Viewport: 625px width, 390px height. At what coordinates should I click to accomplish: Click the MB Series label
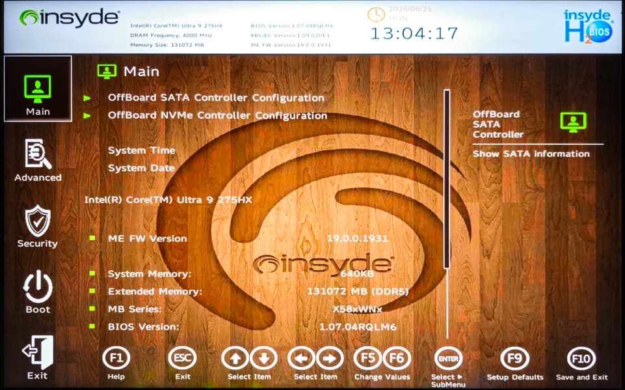(x=135, y=309)
